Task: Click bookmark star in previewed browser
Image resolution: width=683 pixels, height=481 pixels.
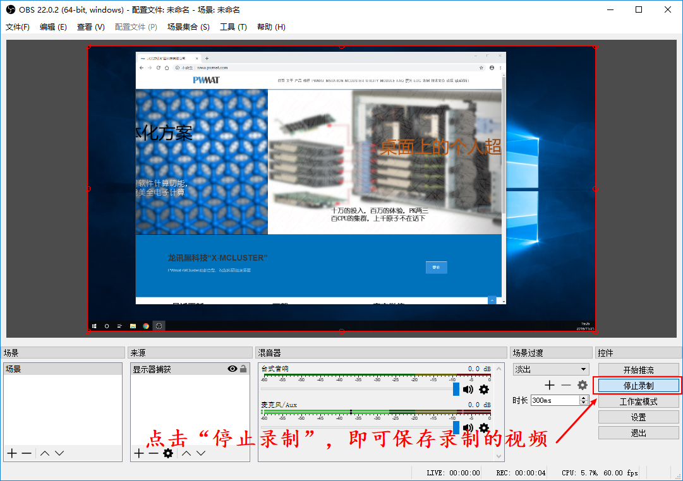Action: [481, 68]
